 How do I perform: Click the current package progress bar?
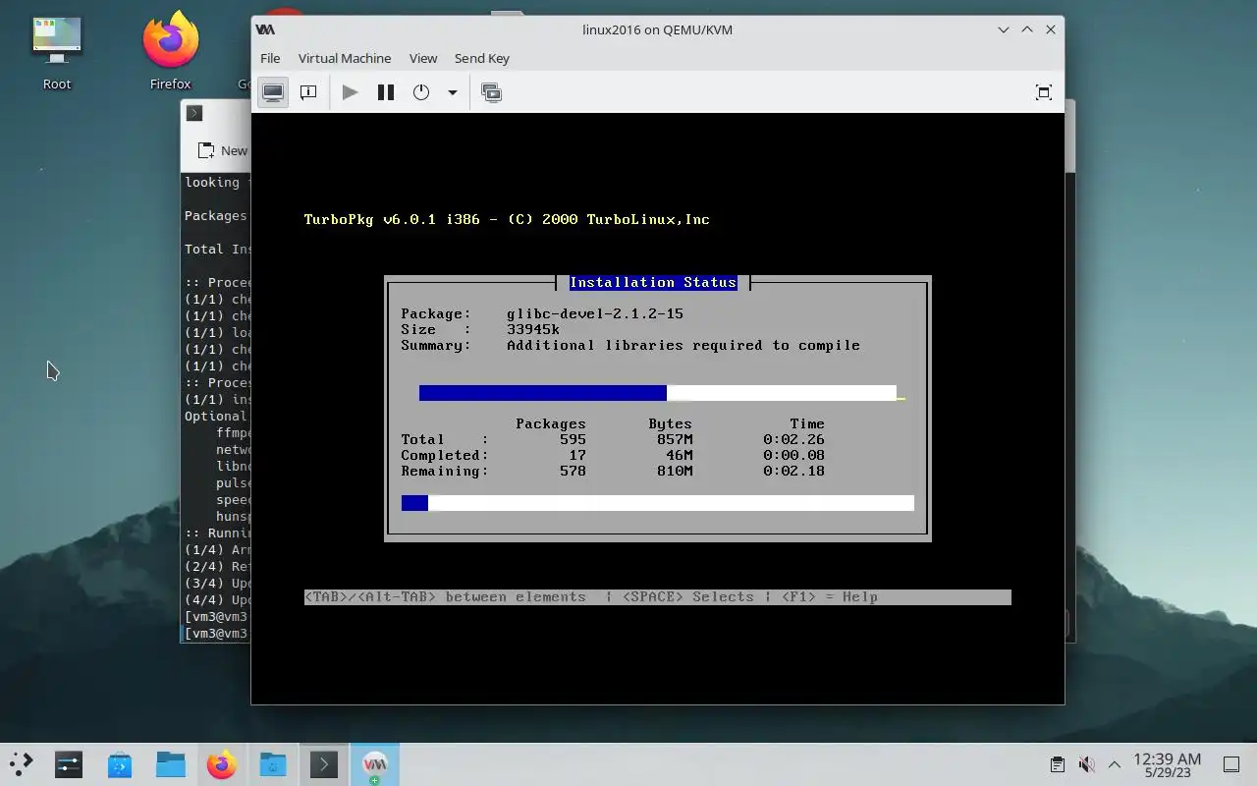658,393
